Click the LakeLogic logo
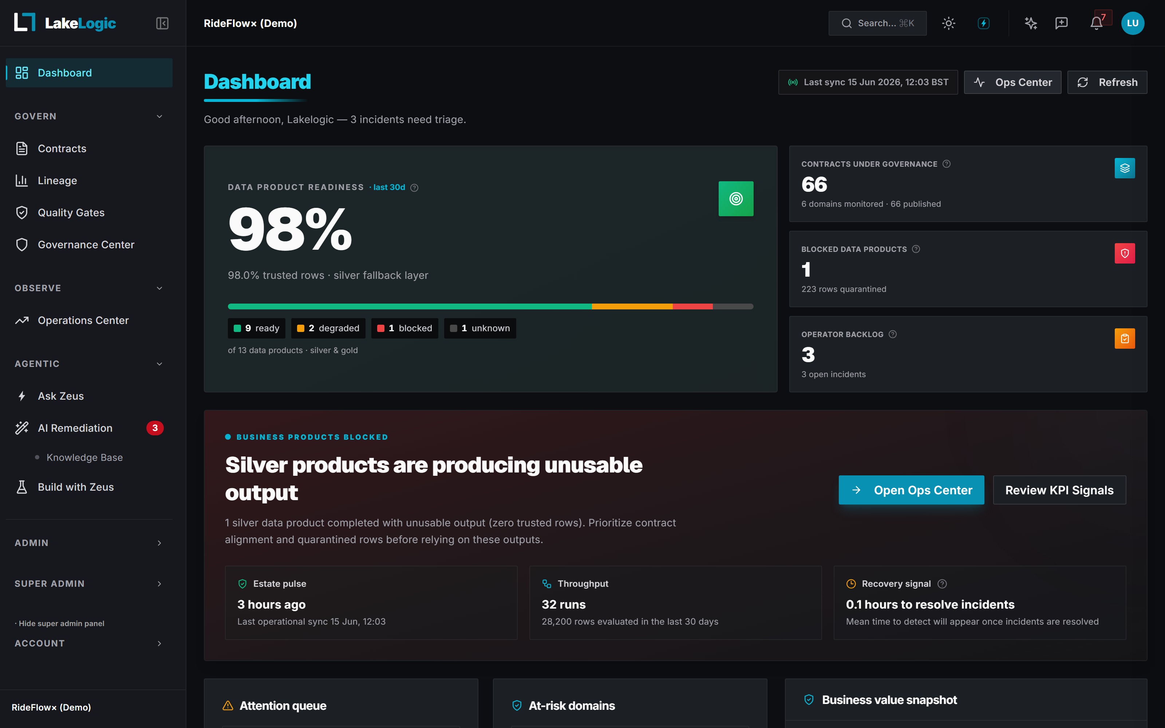The height and width of the screenshot is (728, 1165). point(65,23)
